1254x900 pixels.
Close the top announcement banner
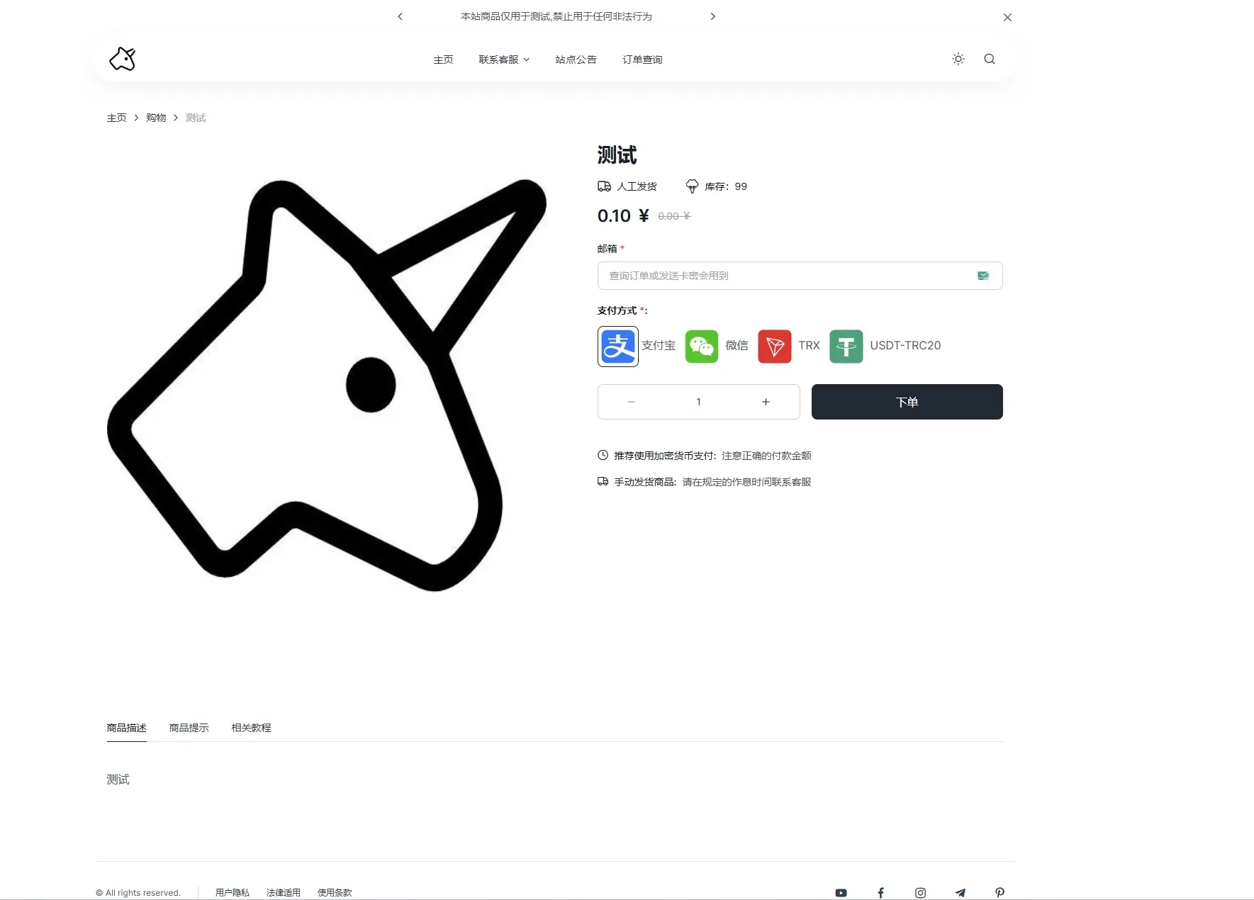tap(1007, 17)
